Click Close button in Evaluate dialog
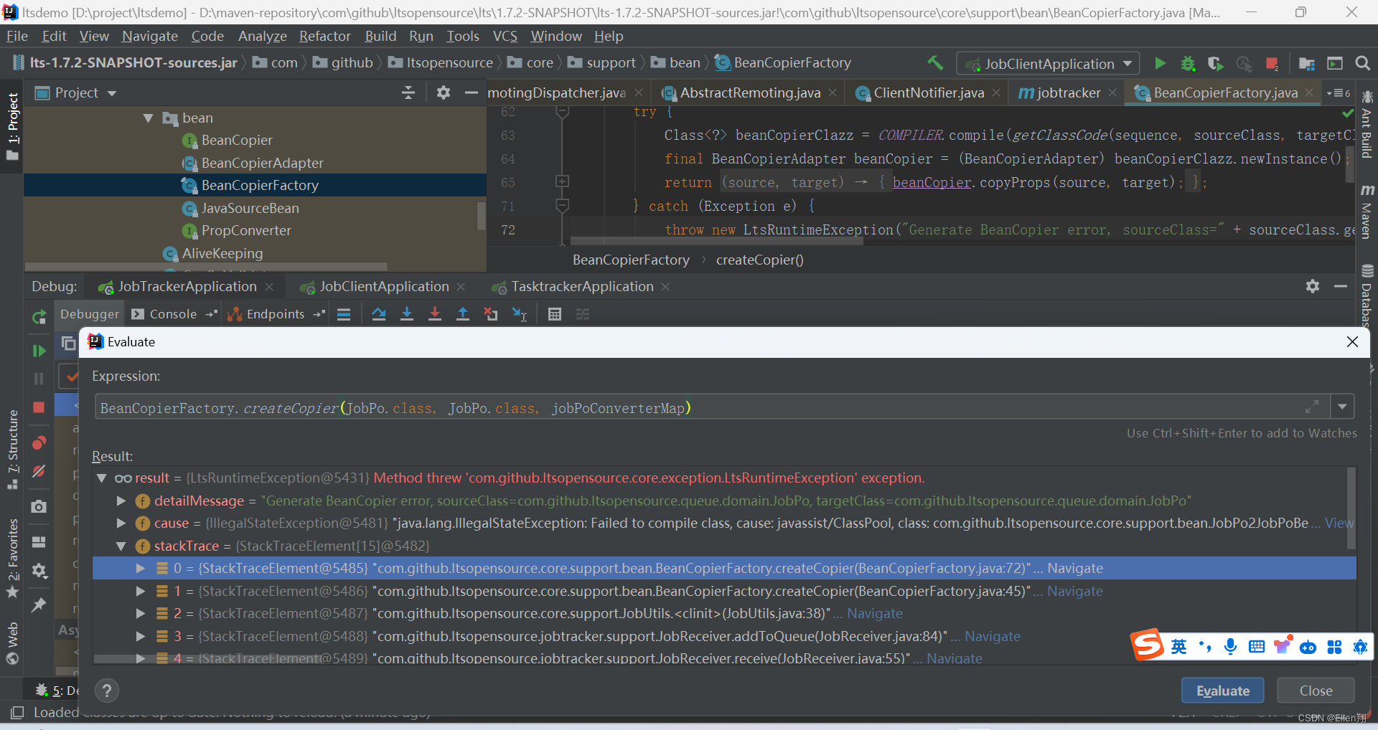 click(x=1316, y=691)
